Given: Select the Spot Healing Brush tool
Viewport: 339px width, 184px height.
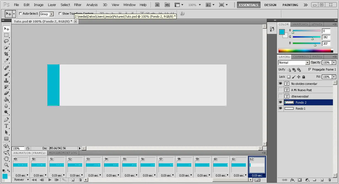Looking at the screenshot, I should (x=6, y=68).
